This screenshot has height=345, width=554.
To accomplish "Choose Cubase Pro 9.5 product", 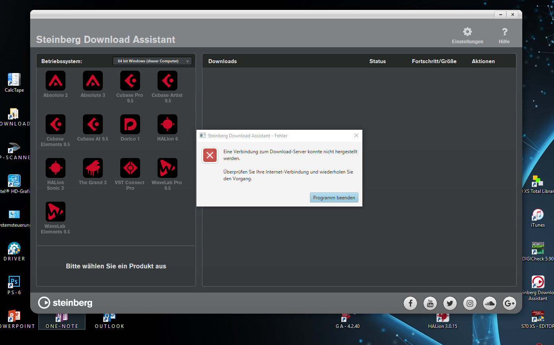I will pos(130,81).
